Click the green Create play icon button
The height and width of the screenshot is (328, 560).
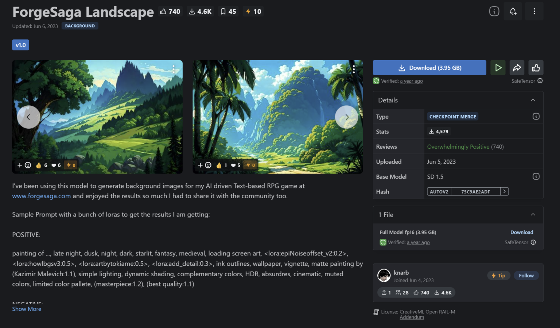[x=498, y=68]
